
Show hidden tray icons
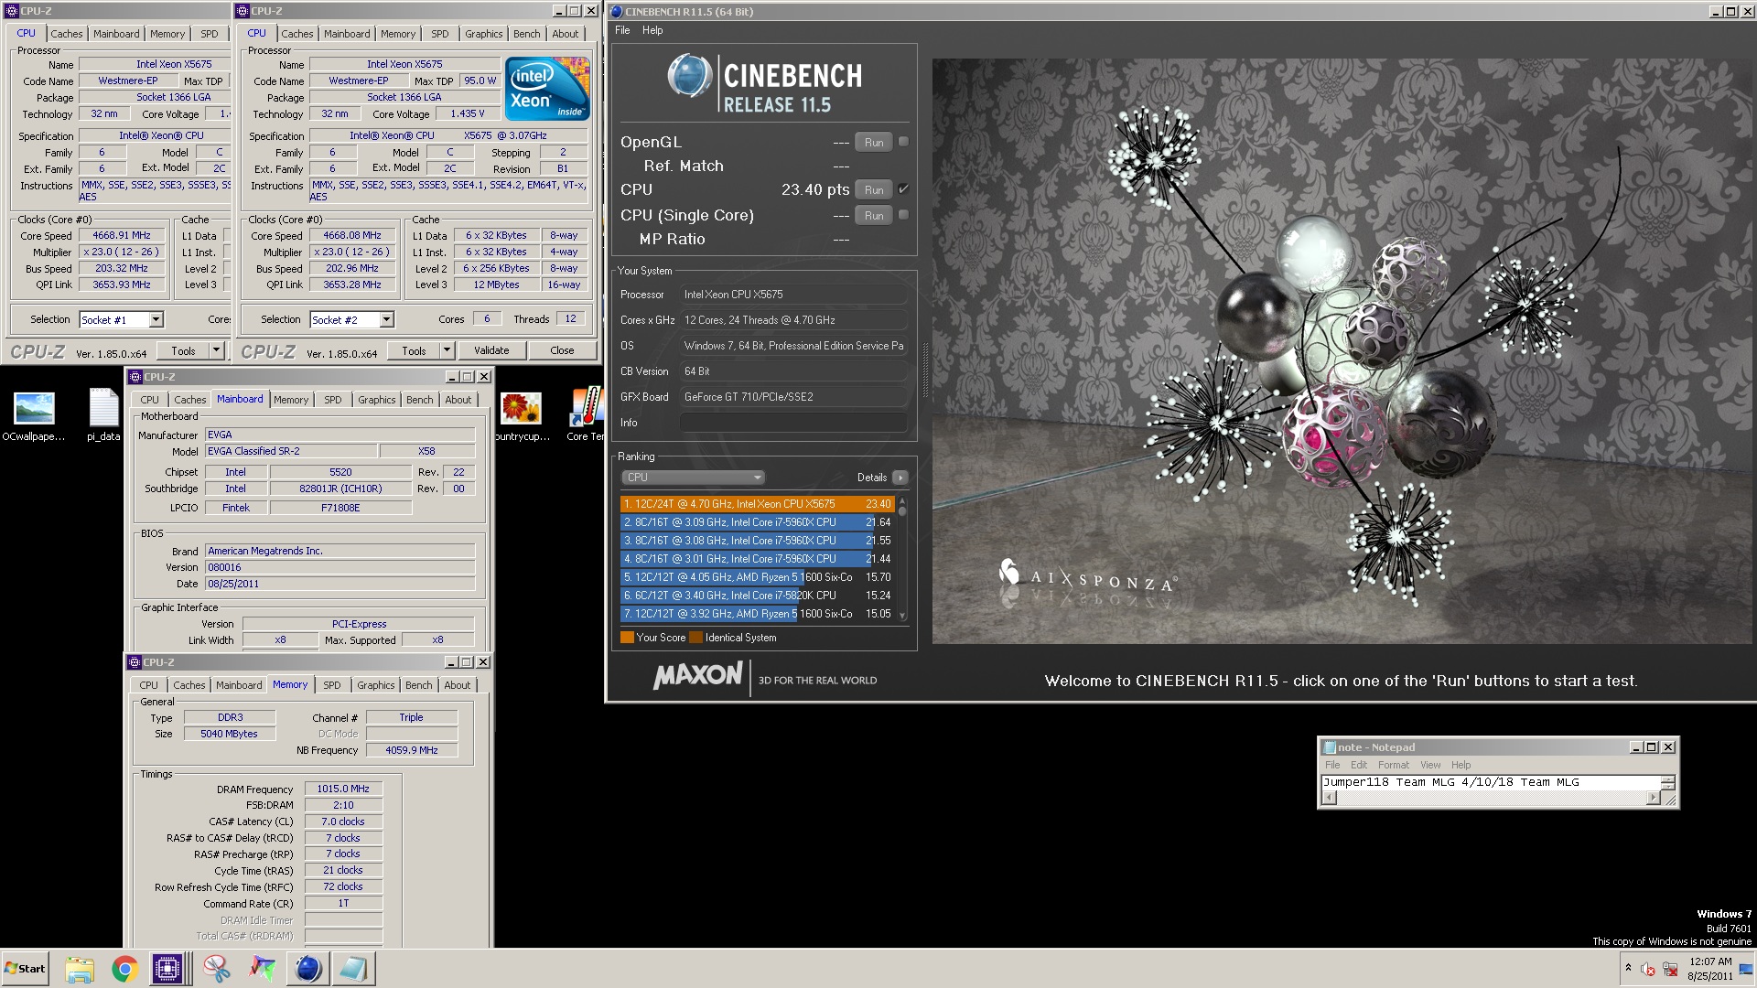pos(1627,968)
